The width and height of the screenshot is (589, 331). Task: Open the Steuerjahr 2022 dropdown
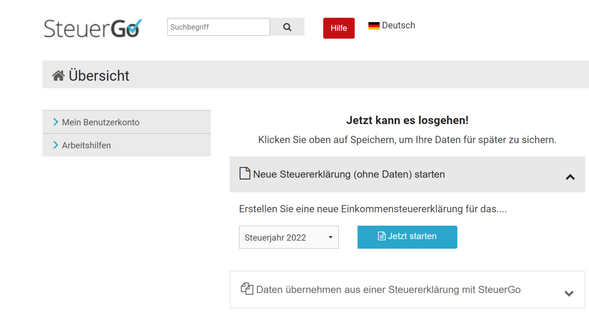tap(289, 237)
